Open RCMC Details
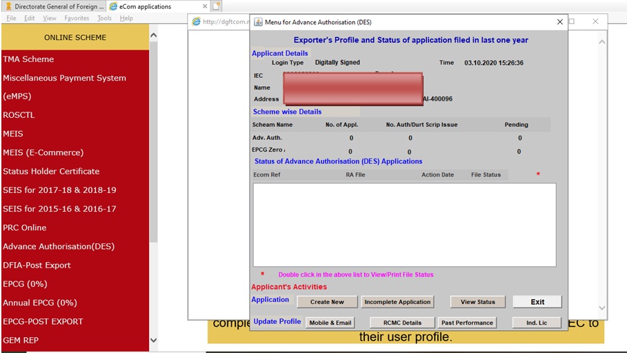The height and width of the screenshot is (353, 627). pos(402,323)
